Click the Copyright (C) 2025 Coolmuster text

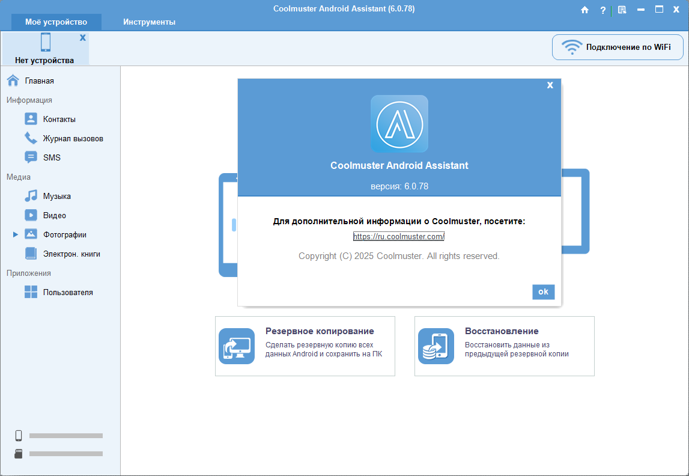tap(399, 256)
